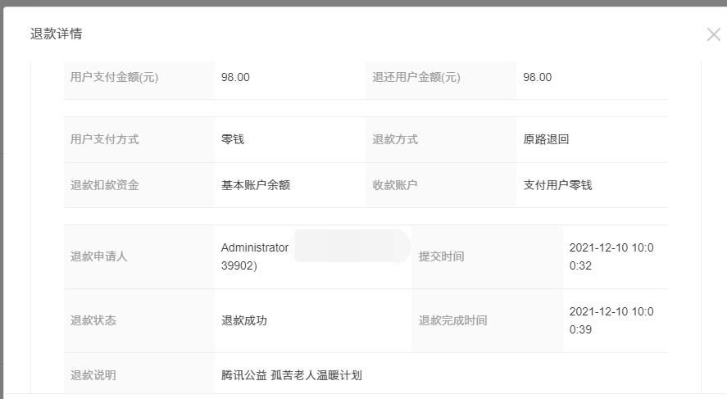Select the 退款成功 status value
The height and width of the screenshot is (399, 727).
click(244, 320)
